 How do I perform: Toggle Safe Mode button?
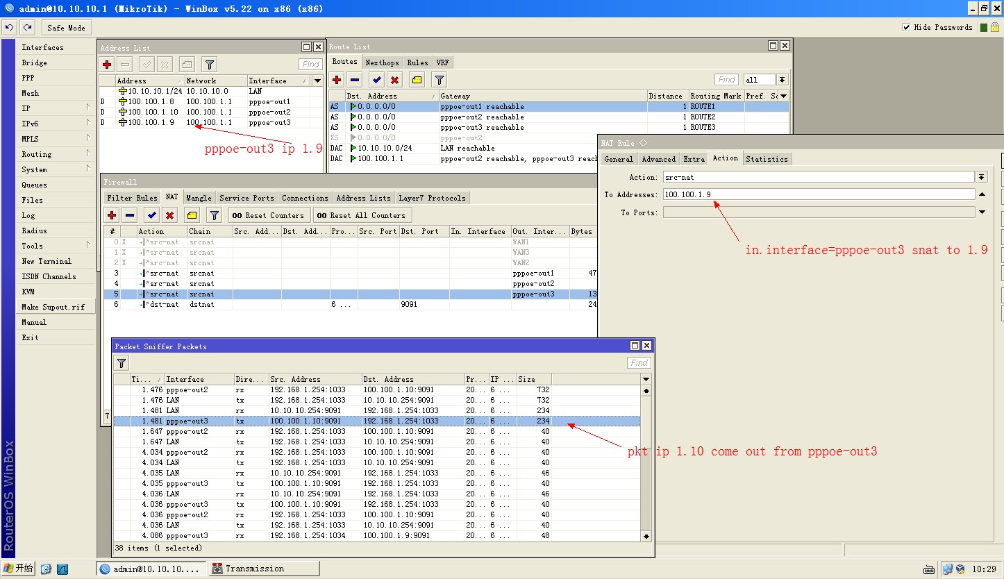pos(66,28)
